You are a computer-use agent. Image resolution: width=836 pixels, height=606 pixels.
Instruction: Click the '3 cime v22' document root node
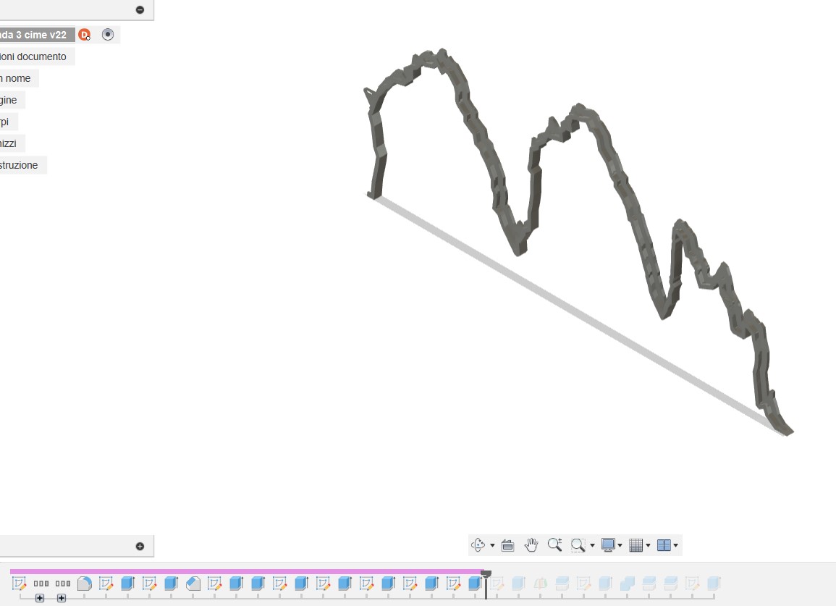pyautogui.click(x=35, y=35)
